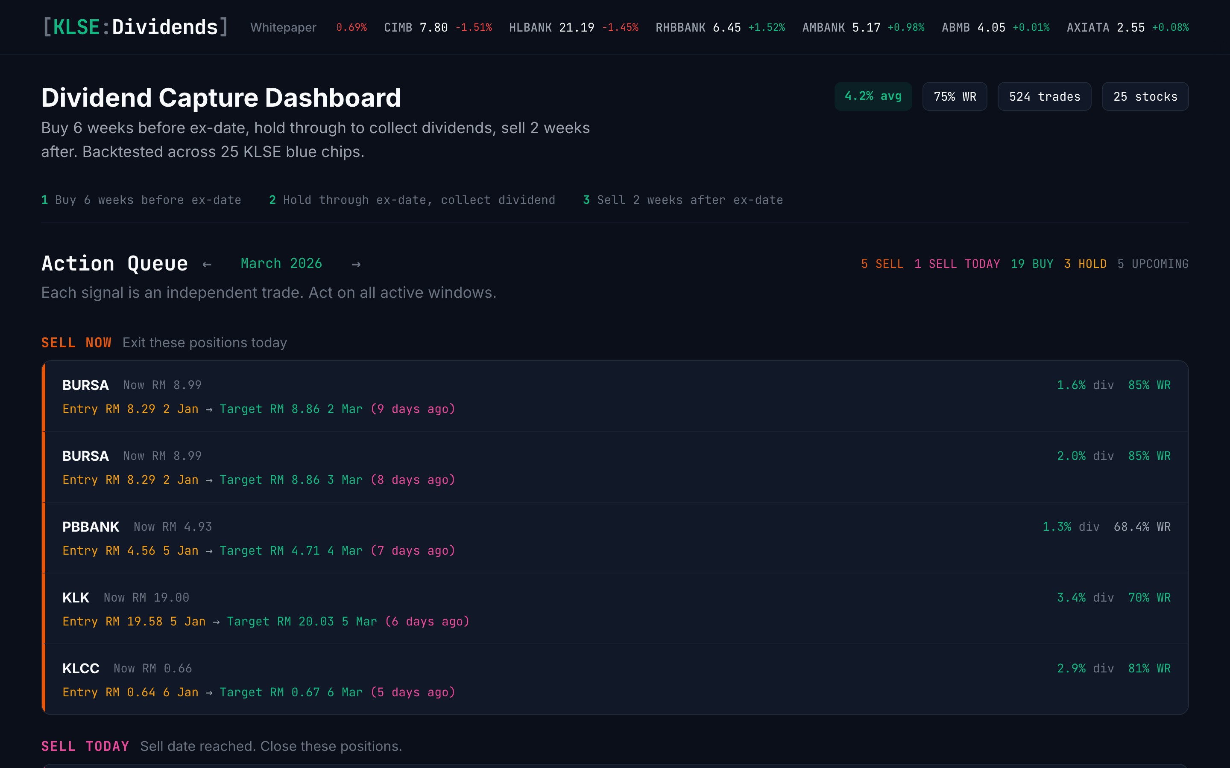Click step 2 'Hold through ex-date, collect dividend'
This screenshot has height=768, width=1230.
coord(412,200)
